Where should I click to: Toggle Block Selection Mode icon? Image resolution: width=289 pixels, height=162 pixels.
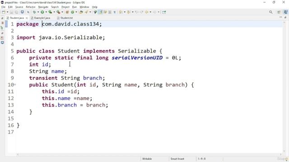(x=110, y=12)
